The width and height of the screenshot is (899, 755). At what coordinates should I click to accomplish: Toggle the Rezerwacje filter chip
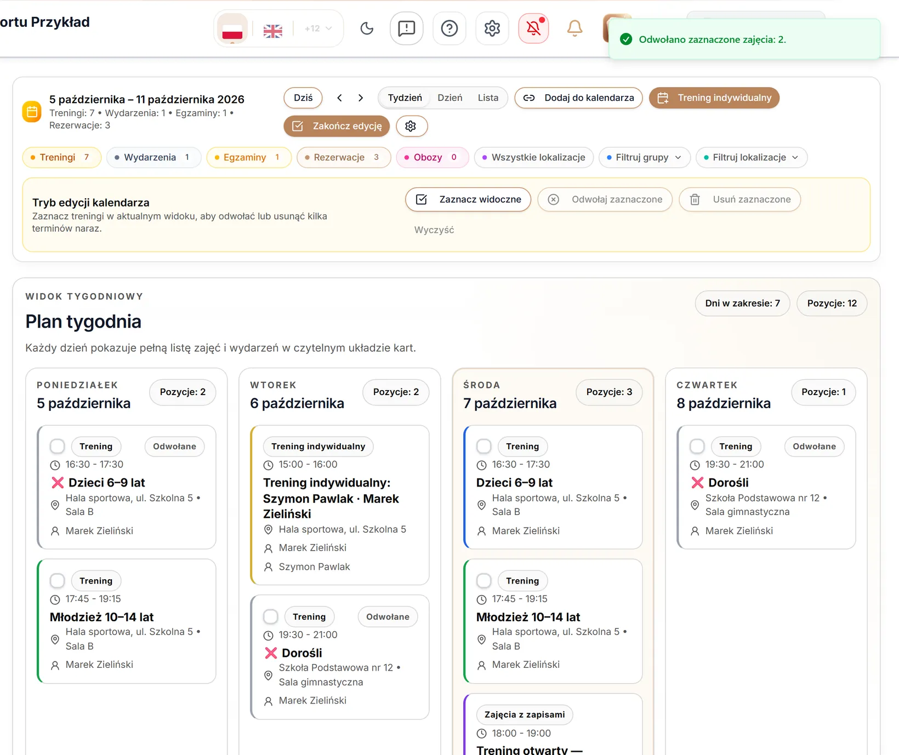pos(344,157)
